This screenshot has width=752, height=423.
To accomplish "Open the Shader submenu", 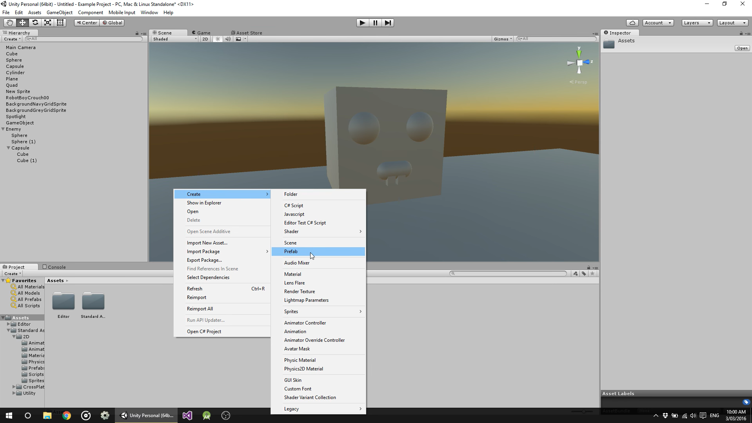I will tap(318, 232).
